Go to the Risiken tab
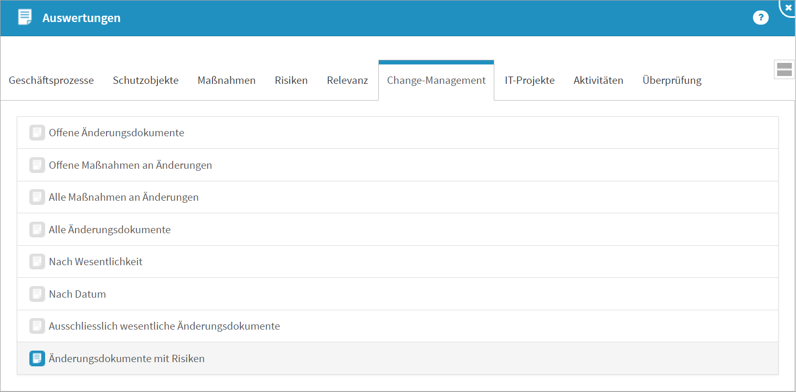The height and width of the screenshot is (392, 796). (x=291, y=81)
